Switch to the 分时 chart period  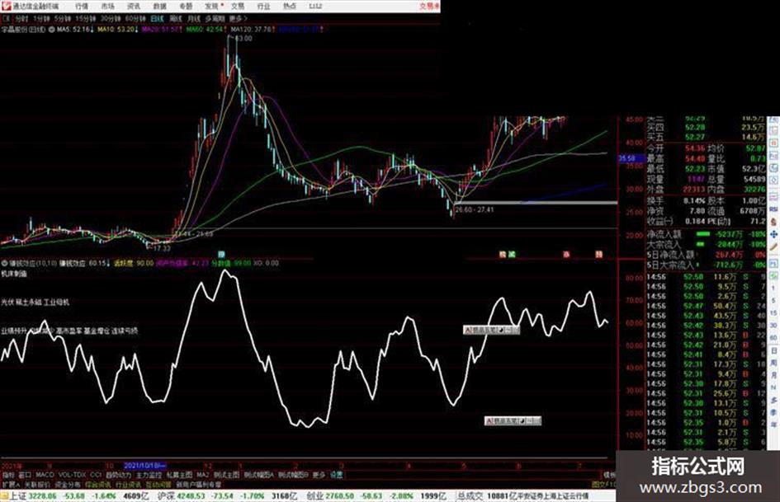(21, 18)
